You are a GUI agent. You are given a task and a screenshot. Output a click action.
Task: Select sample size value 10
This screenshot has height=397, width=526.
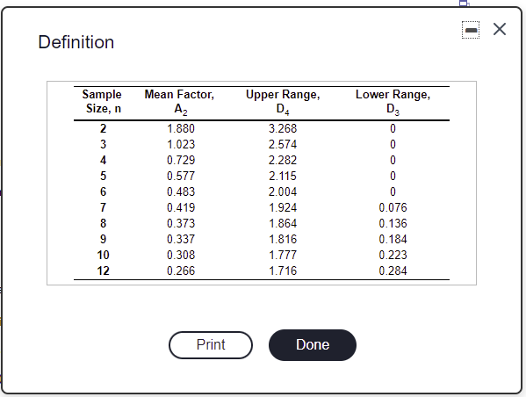pos(103,255)
